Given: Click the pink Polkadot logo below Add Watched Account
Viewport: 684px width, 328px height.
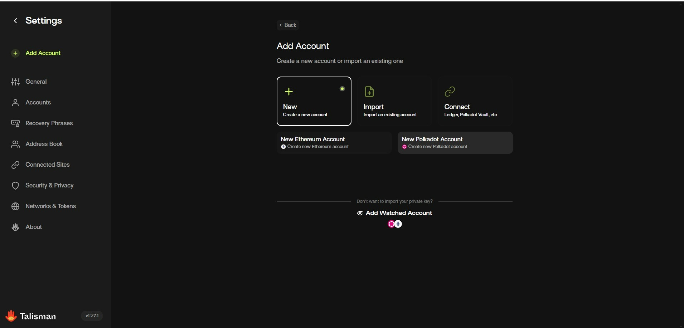Looking at the screenshot, I should (391, 224).
